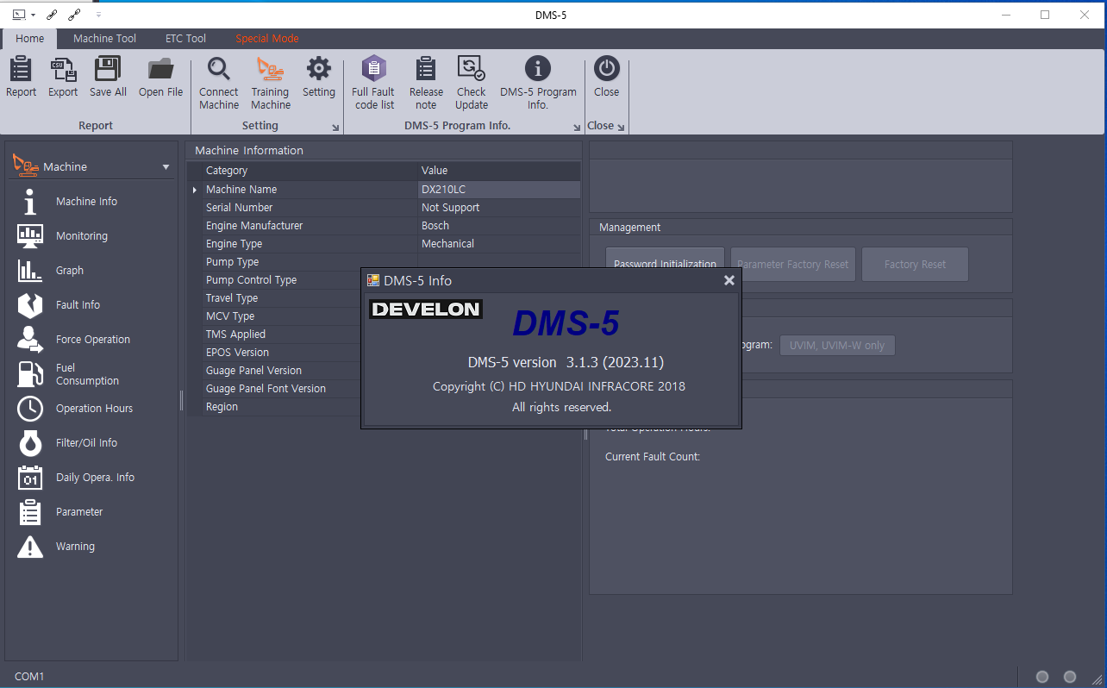
Task: Click the Guage Panel Font Version row
Action: (x=281, y=389)
